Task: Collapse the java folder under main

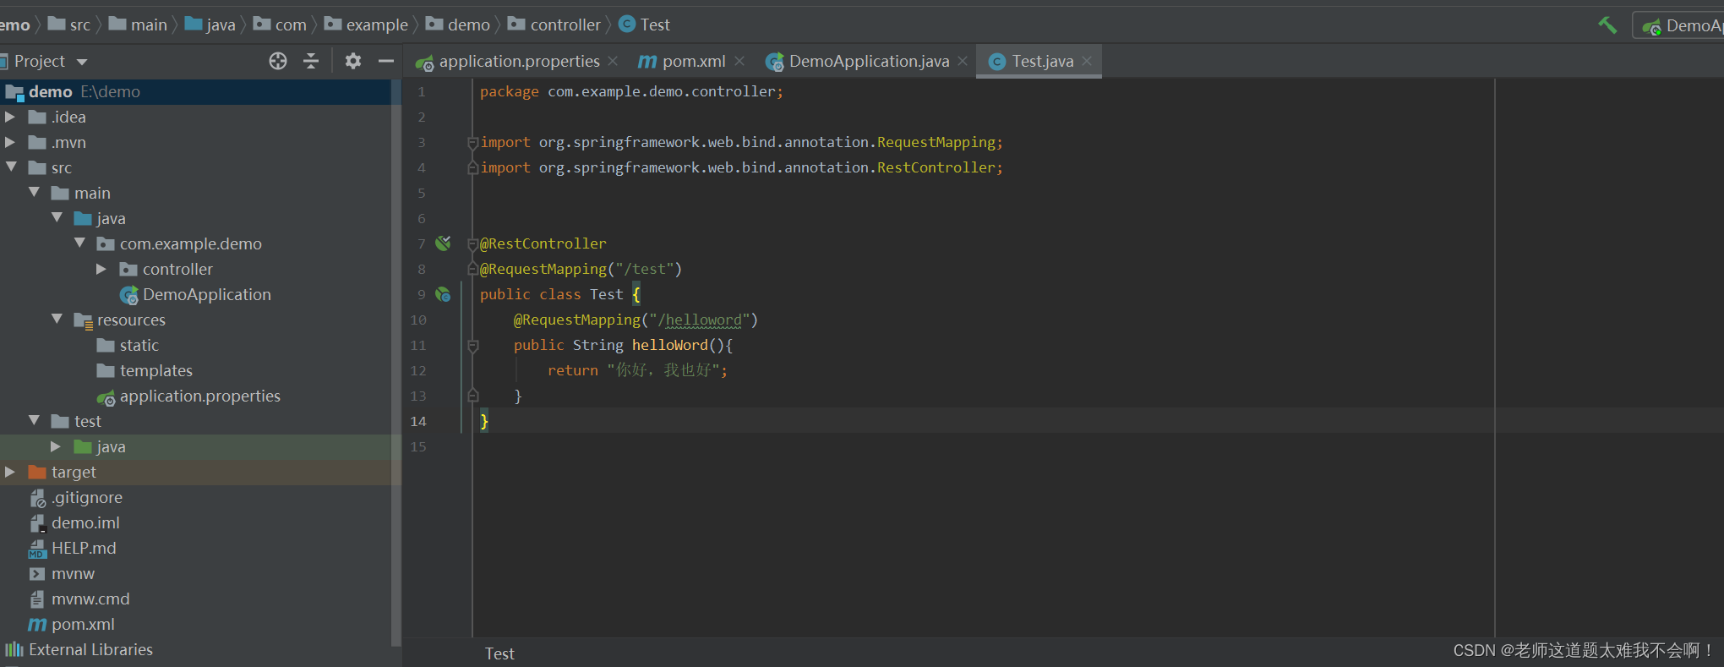Action: (57, 218)
